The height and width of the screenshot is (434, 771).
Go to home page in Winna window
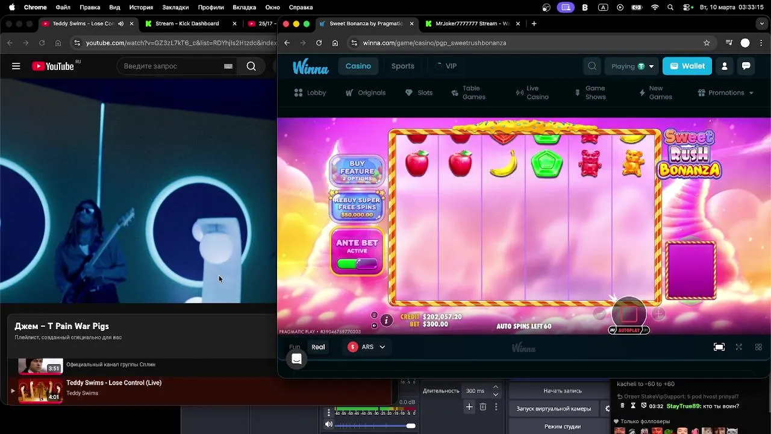tap(335, 43)
